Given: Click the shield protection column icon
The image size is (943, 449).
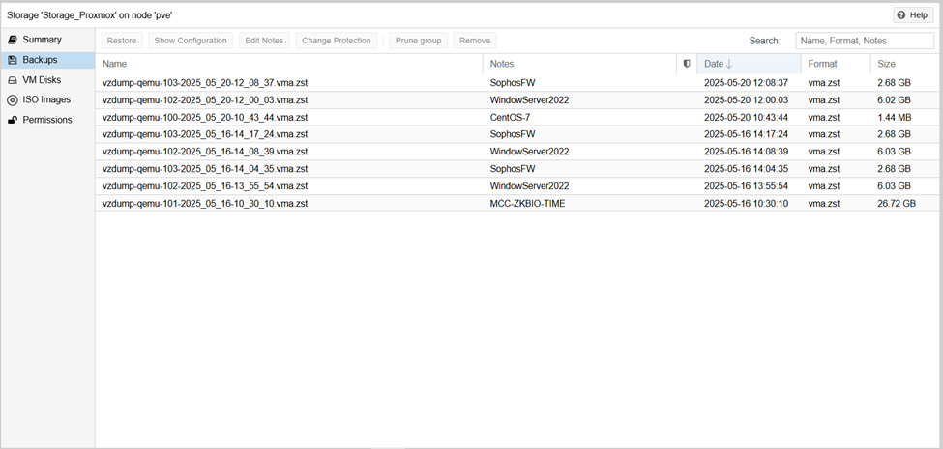Looking at the screenshot, I should pyautogui.click(x=687, y=64).
